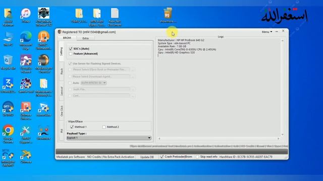Click the Update DB button in the status bar
Screen dimensions: 323x181
pos(147,157)
